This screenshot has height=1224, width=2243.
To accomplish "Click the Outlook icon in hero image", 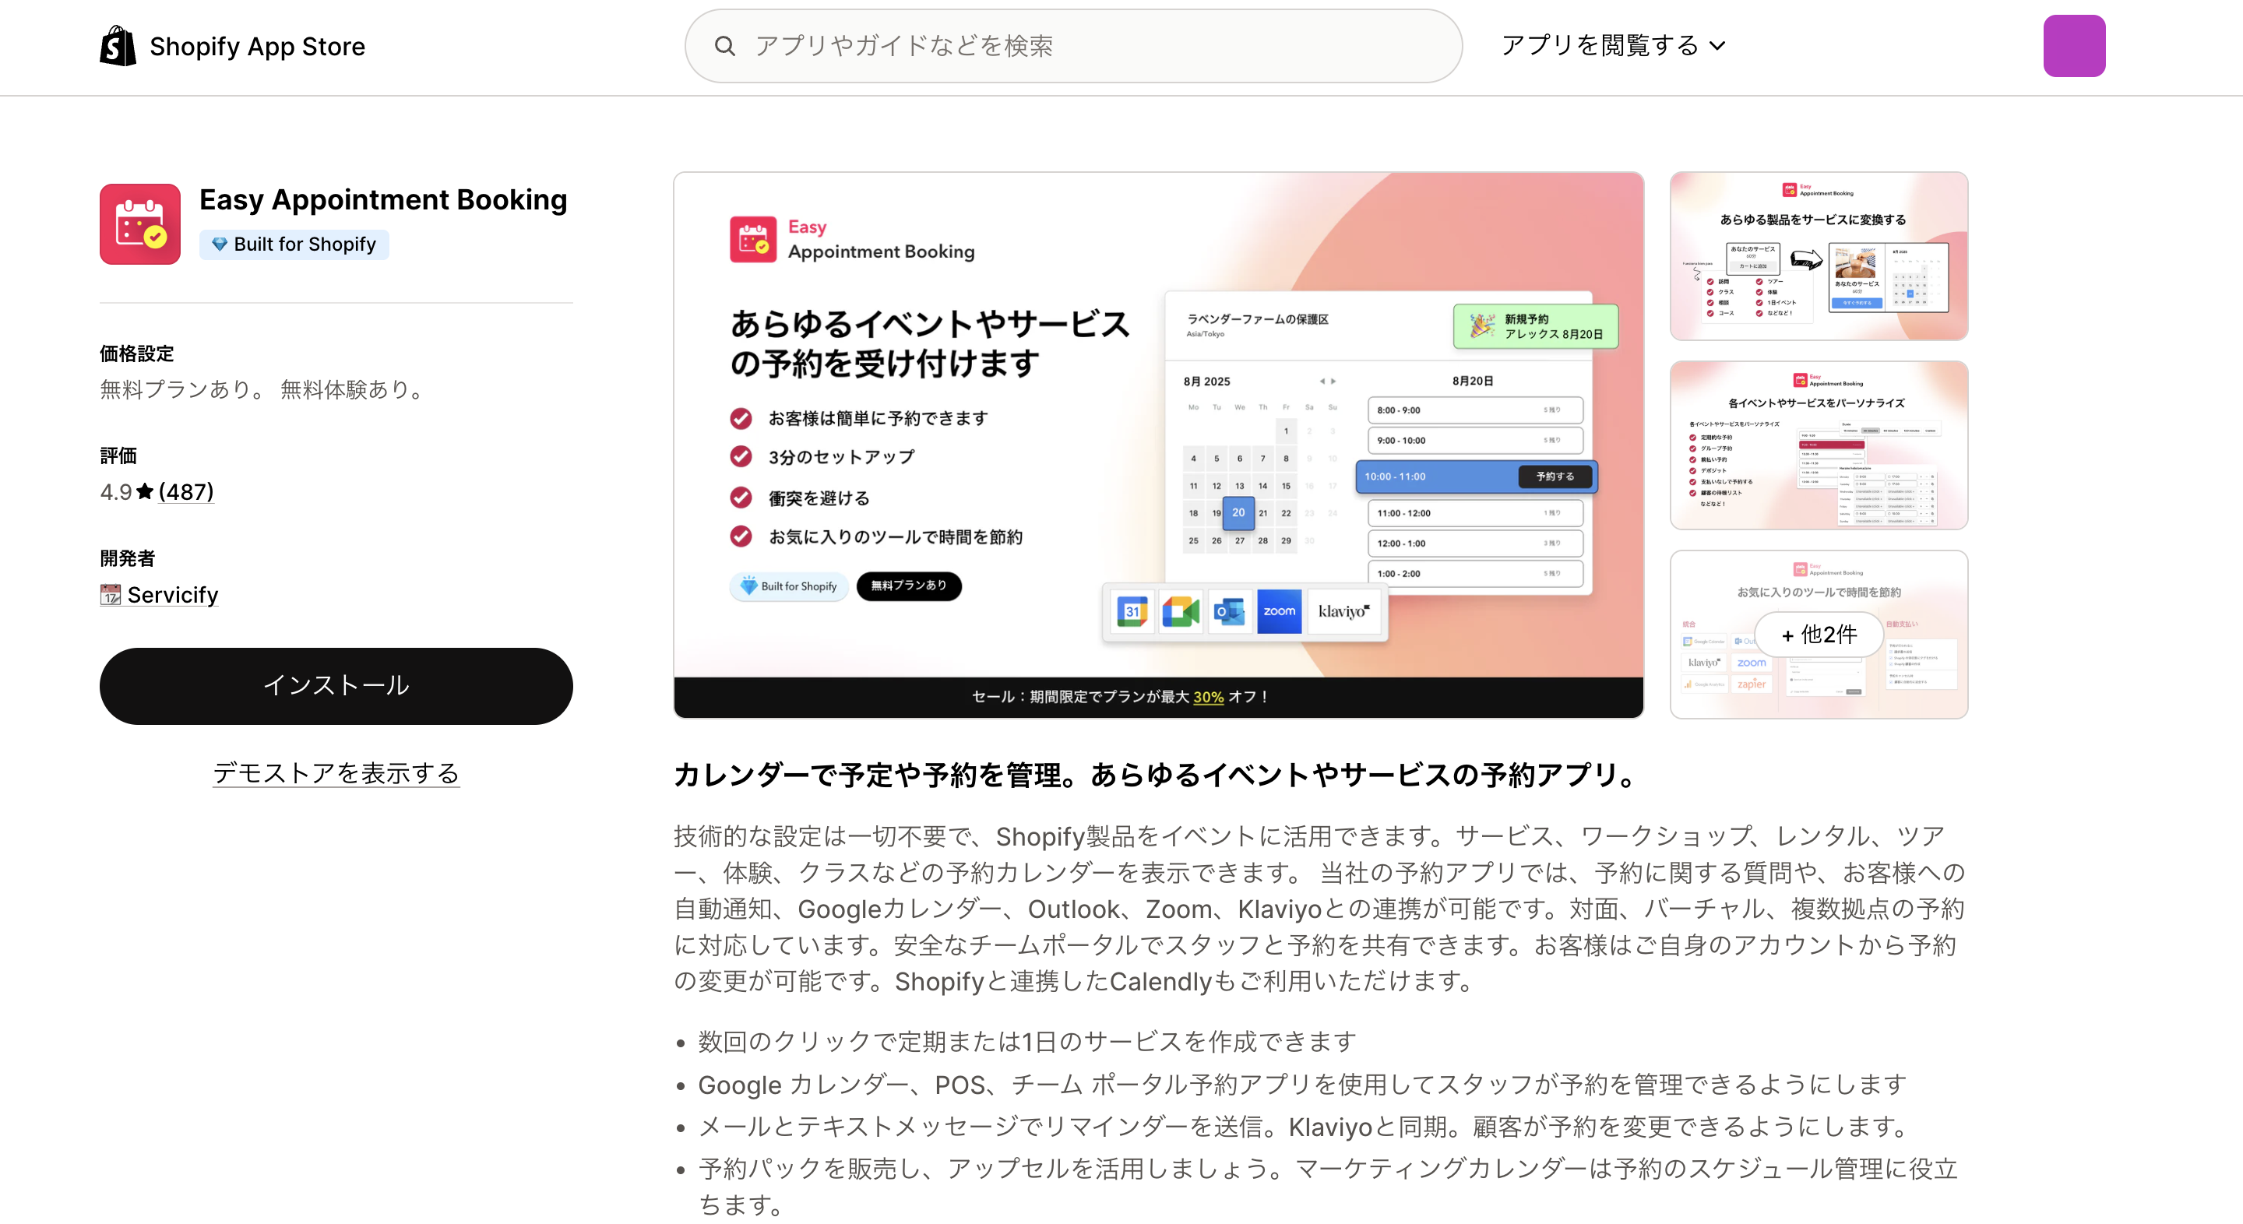I will (1230, 611).
